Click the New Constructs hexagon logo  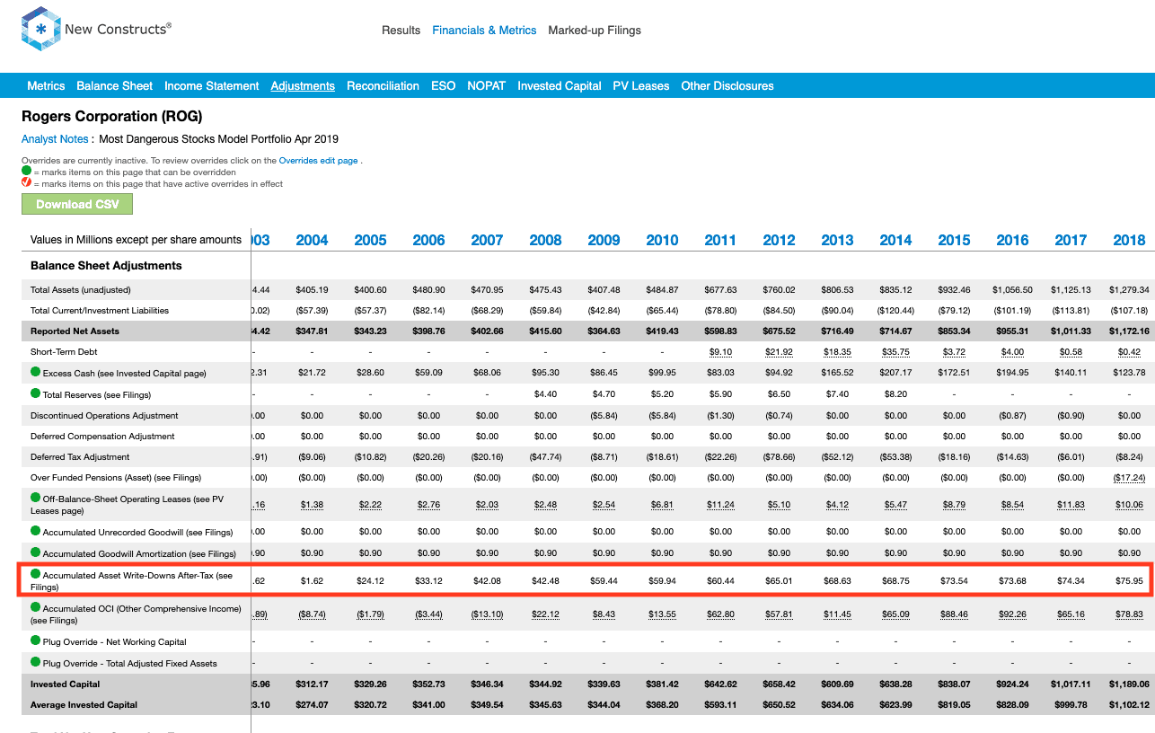(x=40, y=30)
